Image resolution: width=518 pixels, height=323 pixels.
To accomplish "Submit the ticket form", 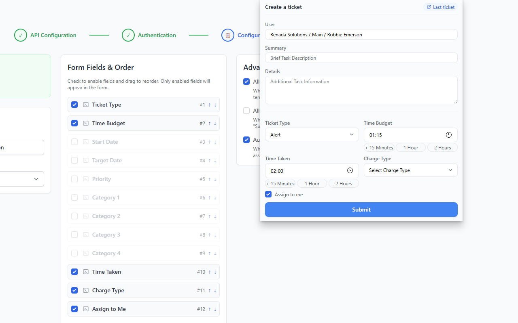I will point(361,210).
